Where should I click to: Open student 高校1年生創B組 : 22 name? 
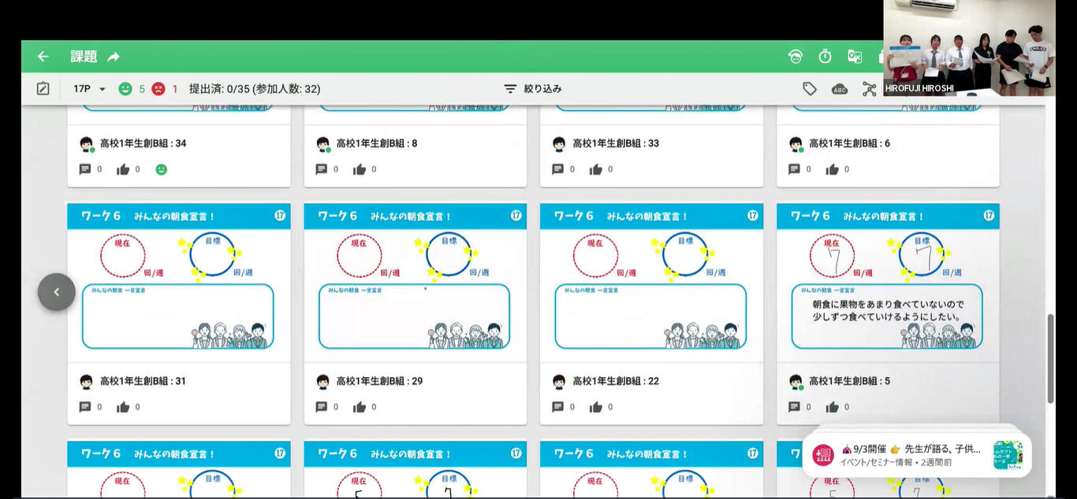click(615, 381)
